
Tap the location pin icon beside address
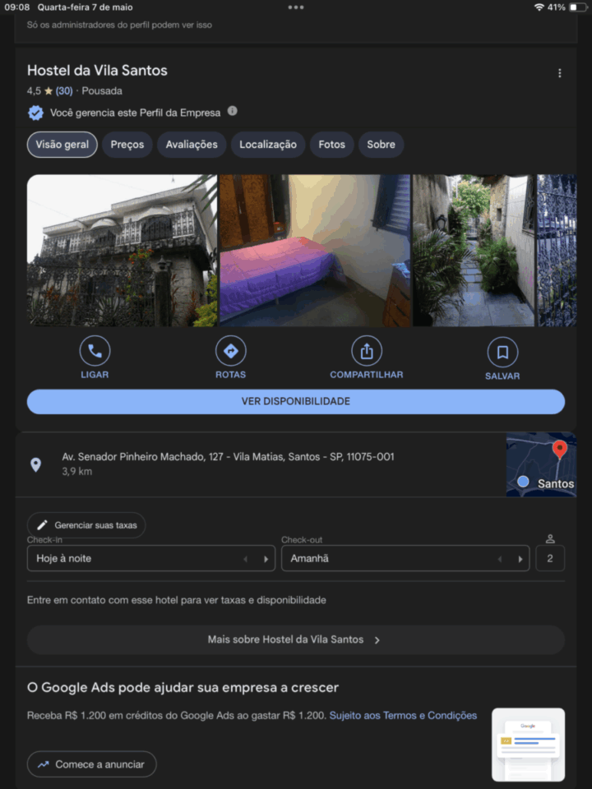[x=35, y=464]
